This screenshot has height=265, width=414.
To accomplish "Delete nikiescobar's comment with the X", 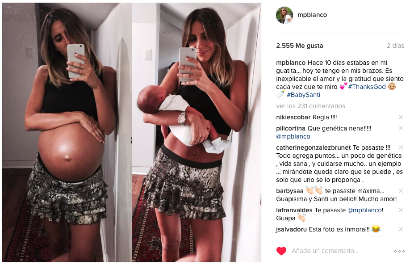I will coord(401,117).
